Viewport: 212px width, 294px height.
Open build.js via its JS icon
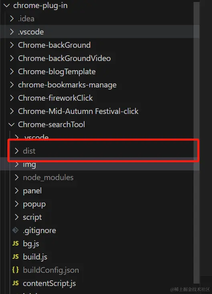pyautogui.click(x=16, y=257)
